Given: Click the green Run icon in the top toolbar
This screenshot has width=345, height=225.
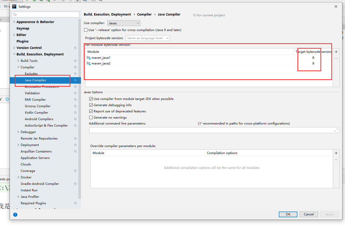Looking at the screenshot, I should click(x=27, y=1).
